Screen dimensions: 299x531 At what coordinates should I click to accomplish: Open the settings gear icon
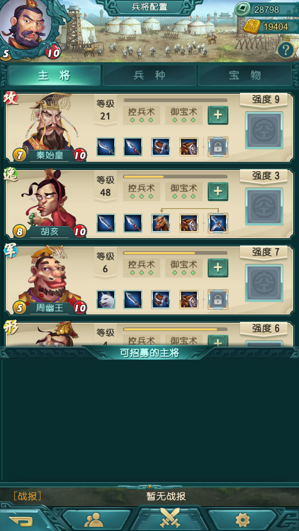click(243, 520)
